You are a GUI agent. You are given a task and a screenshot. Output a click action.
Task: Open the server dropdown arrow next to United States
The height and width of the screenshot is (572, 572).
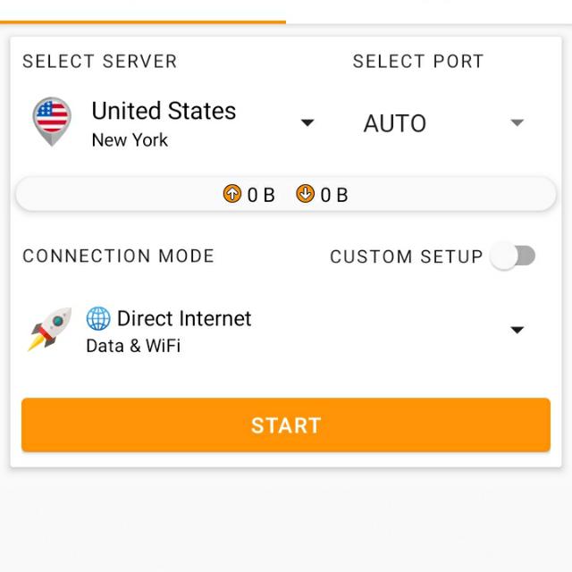(x=307, y=122)
